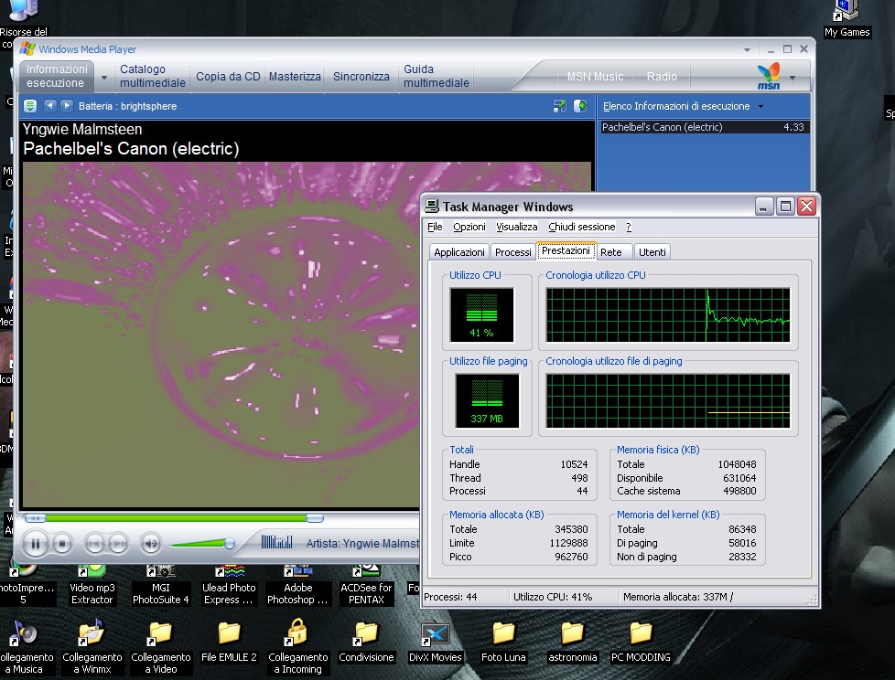Open the Visualizza menu in Task Manager
895x680 pixels.
click(516, 227)
